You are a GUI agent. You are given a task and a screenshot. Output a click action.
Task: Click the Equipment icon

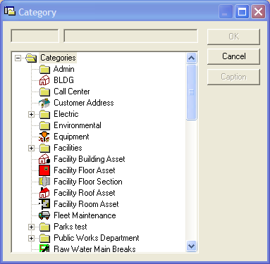coord(44,137)
